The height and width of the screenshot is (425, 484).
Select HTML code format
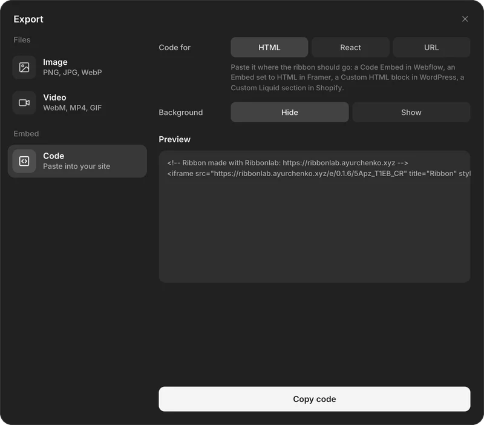click(x=269, y=47)
